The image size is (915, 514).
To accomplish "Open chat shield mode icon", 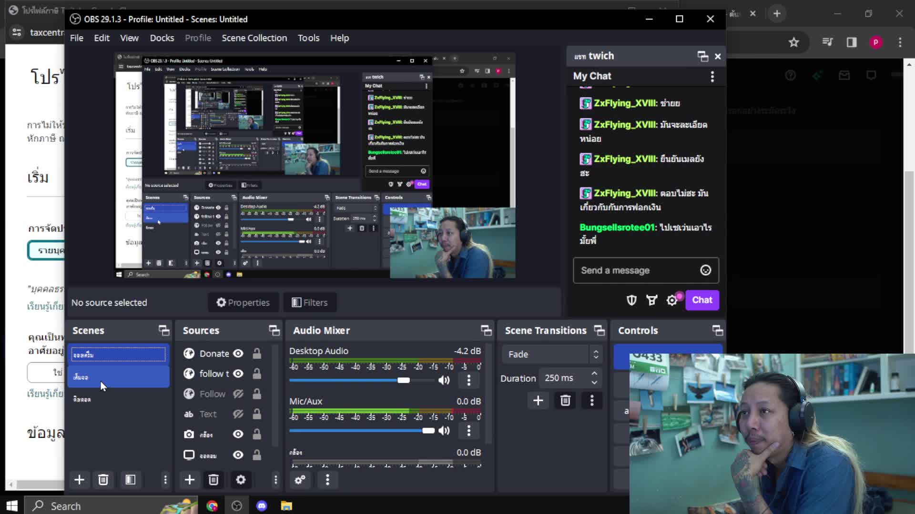I will point(631,300).
